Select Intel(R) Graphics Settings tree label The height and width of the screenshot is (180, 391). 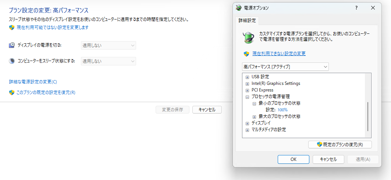point(276,83)
